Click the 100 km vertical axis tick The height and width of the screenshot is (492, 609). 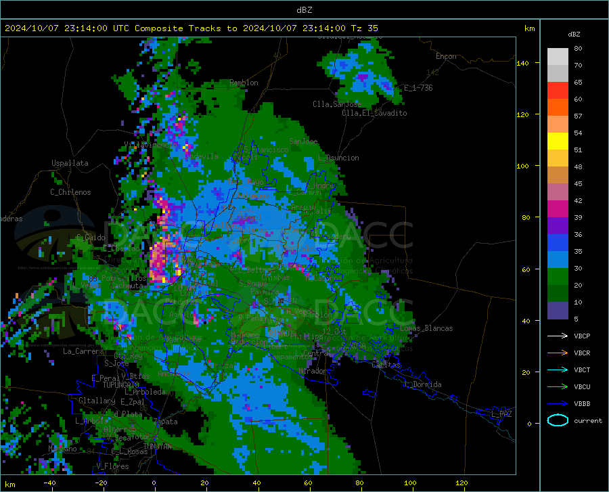point(522,166)
